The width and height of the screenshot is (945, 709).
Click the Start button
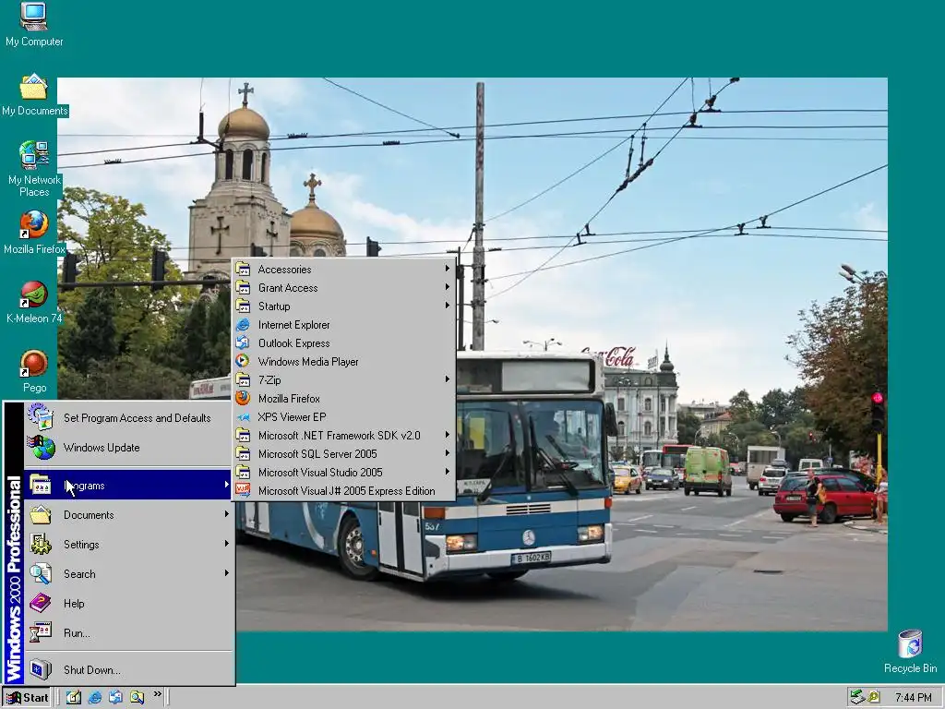[x=27, y=698]
